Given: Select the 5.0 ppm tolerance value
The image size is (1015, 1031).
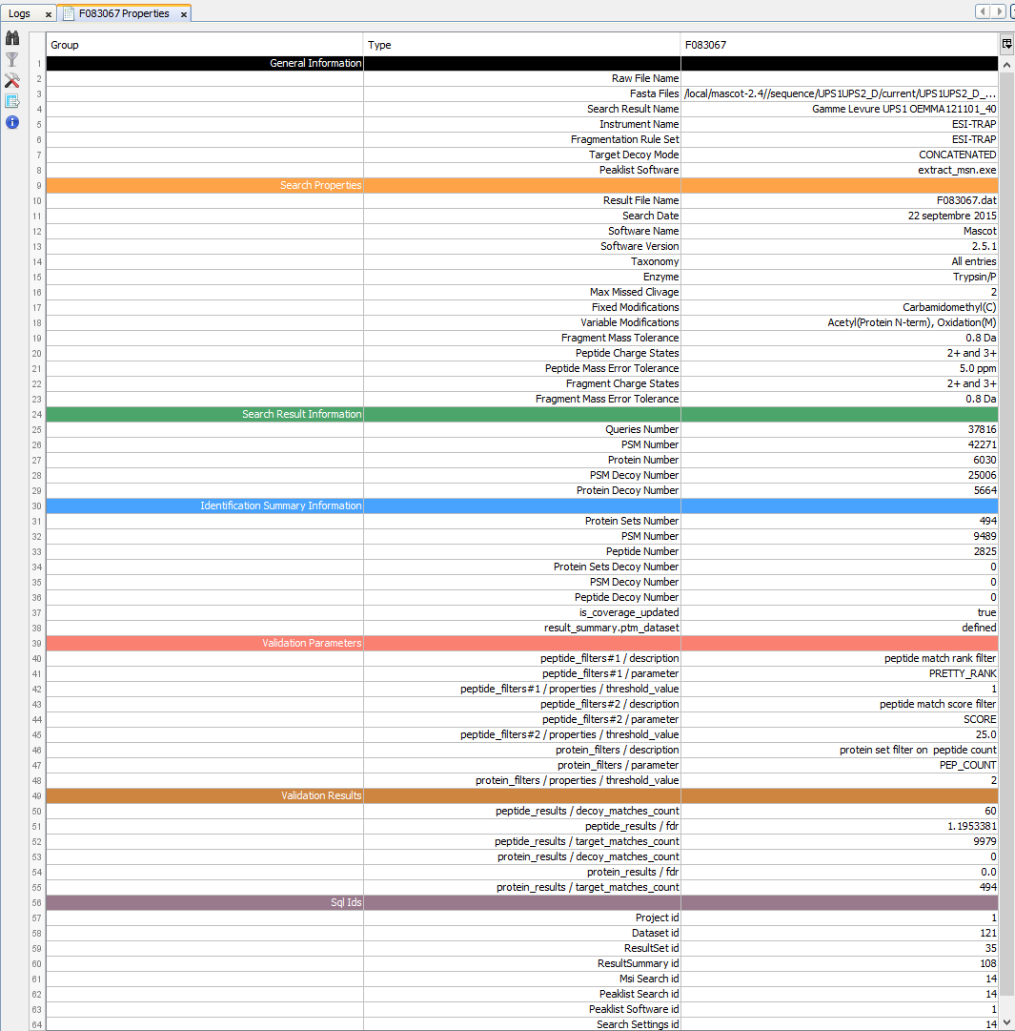Looking at the screenshot, I should (840, 368).
